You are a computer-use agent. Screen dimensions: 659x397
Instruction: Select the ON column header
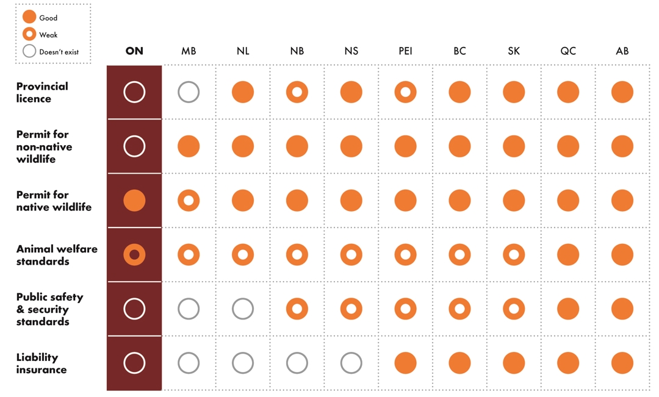[134, 51]
